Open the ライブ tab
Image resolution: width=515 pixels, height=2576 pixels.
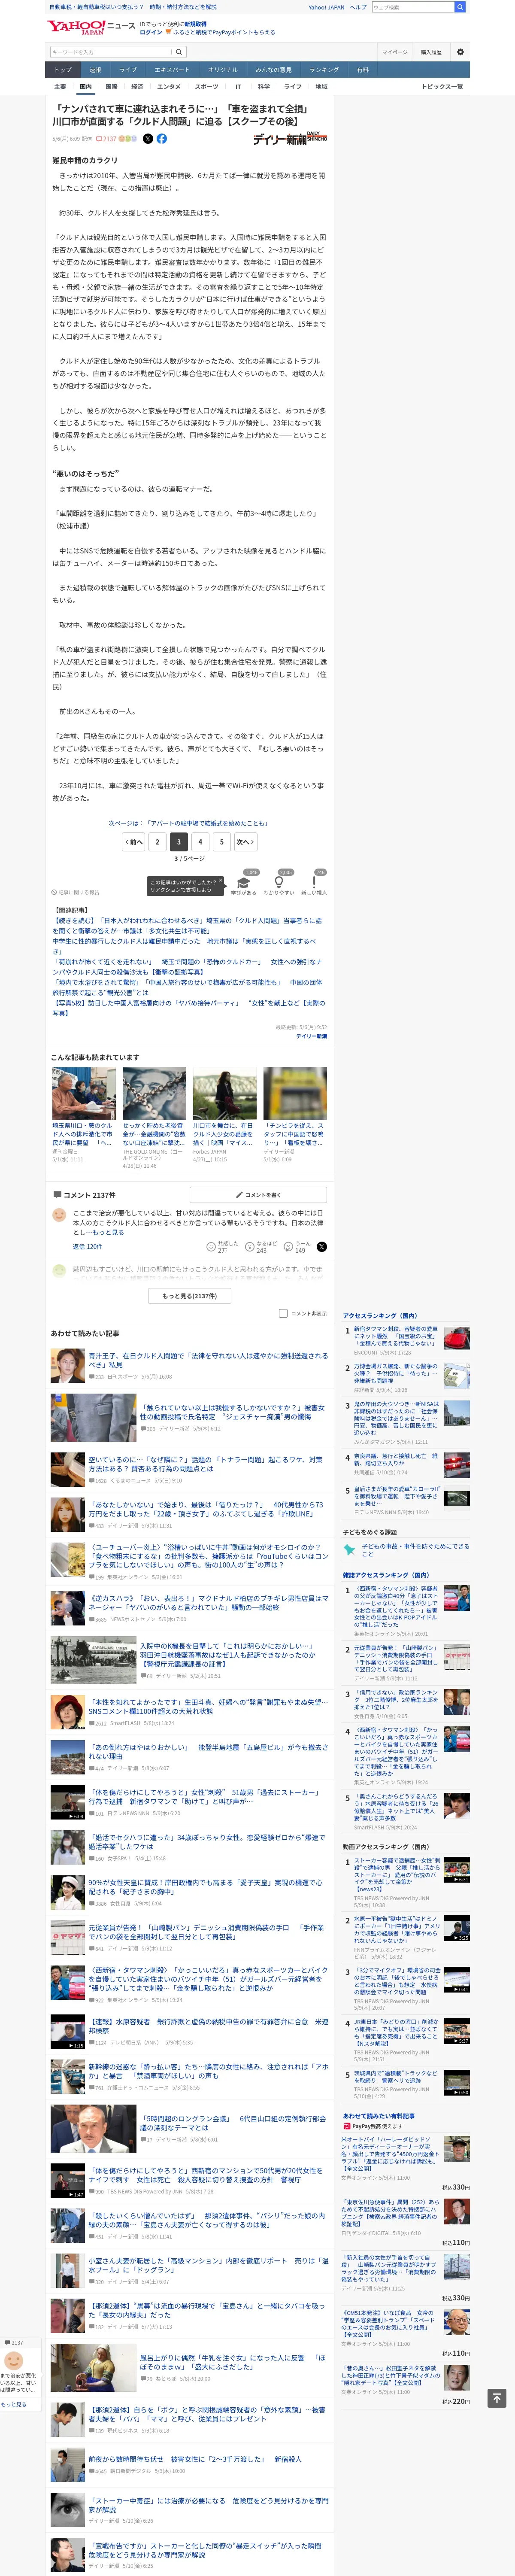[127, 70]
